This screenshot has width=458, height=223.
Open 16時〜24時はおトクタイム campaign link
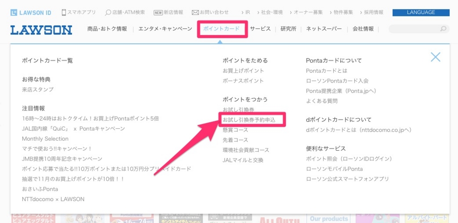(90, 119)
